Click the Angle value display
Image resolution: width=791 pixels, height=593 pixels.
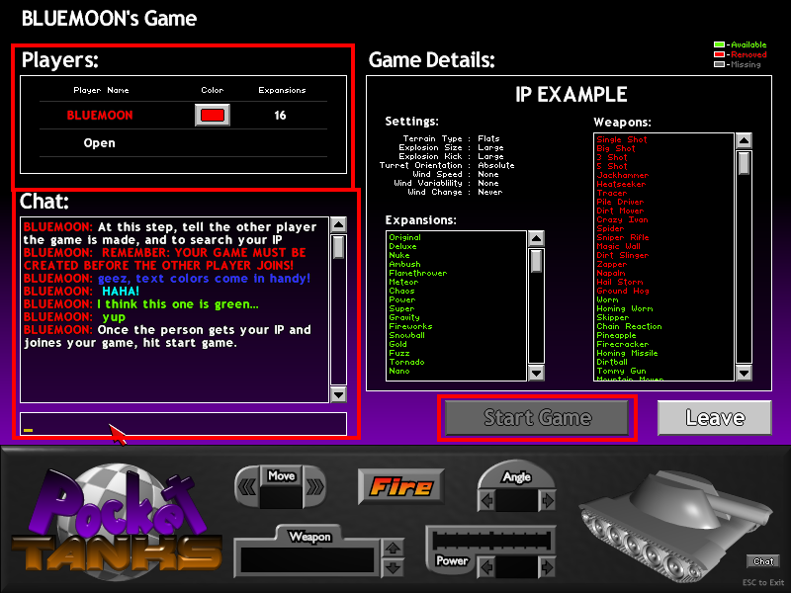pos(517,501)
